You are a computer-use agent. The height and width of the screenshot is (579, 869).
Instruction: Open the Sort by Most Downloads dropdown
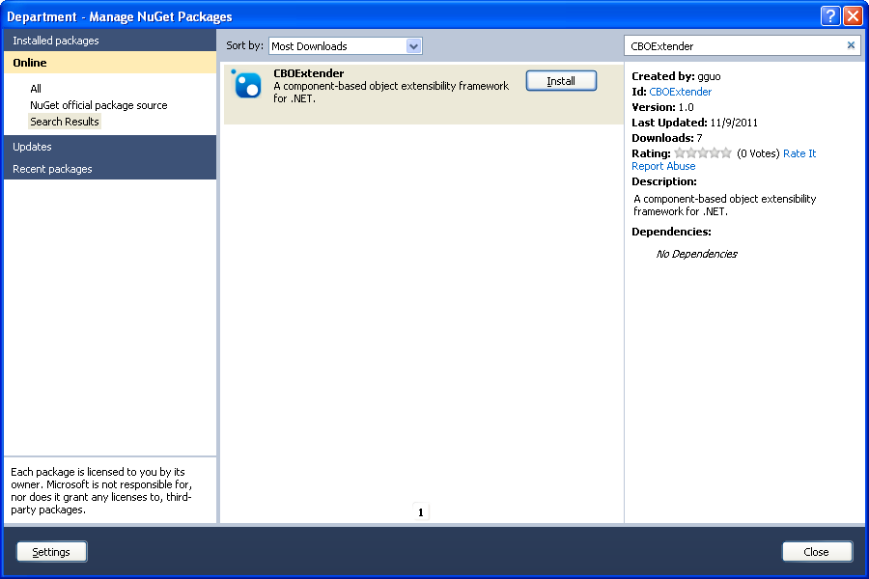tap(346, 46)
